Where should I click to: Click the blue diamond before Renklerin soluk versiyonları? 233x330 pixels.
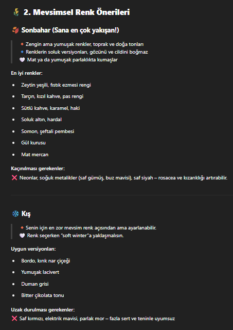point(22,52)
